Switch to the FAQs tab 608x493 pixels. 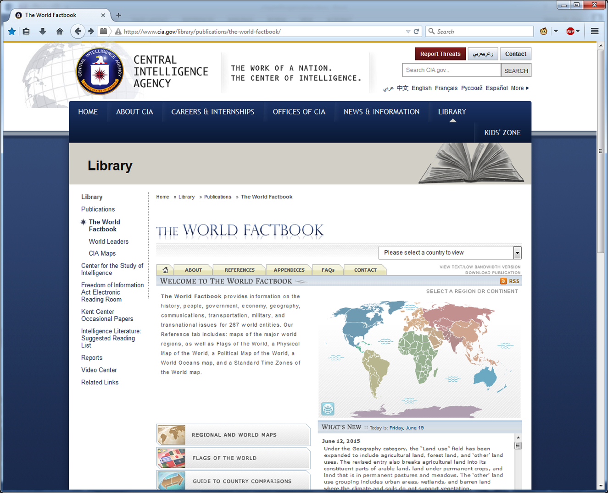[x=328, y=270]
